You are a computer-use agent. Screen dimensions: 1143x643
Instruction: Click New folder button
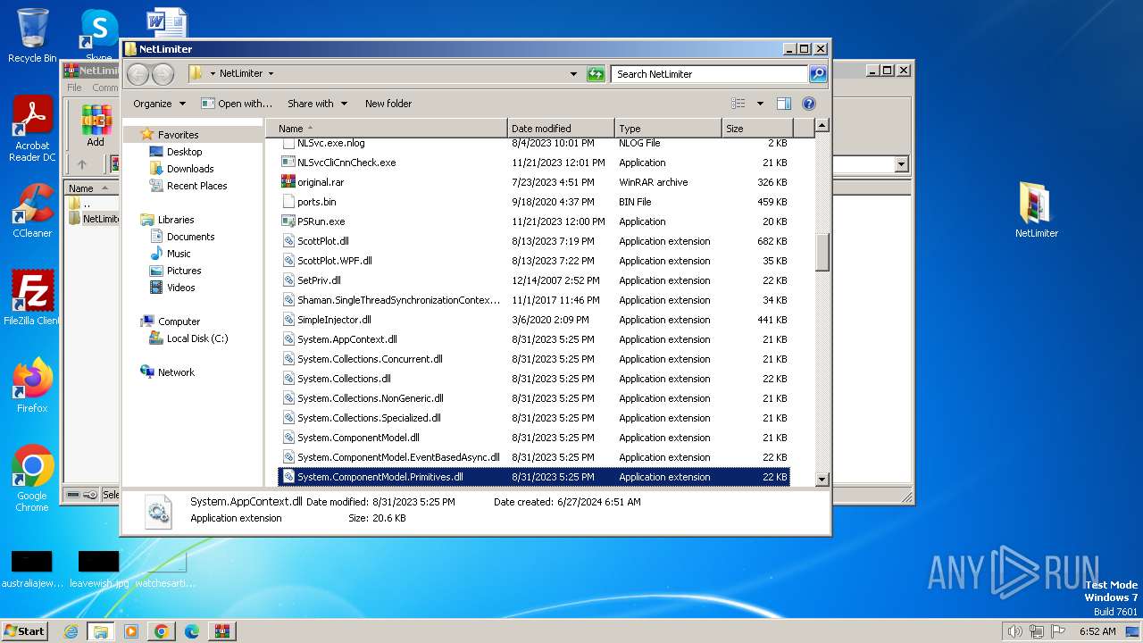click(388, 104)
